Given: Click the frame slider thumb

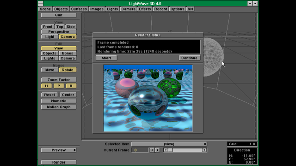Looking at the screenshot, I should click(x=170, y=150).
